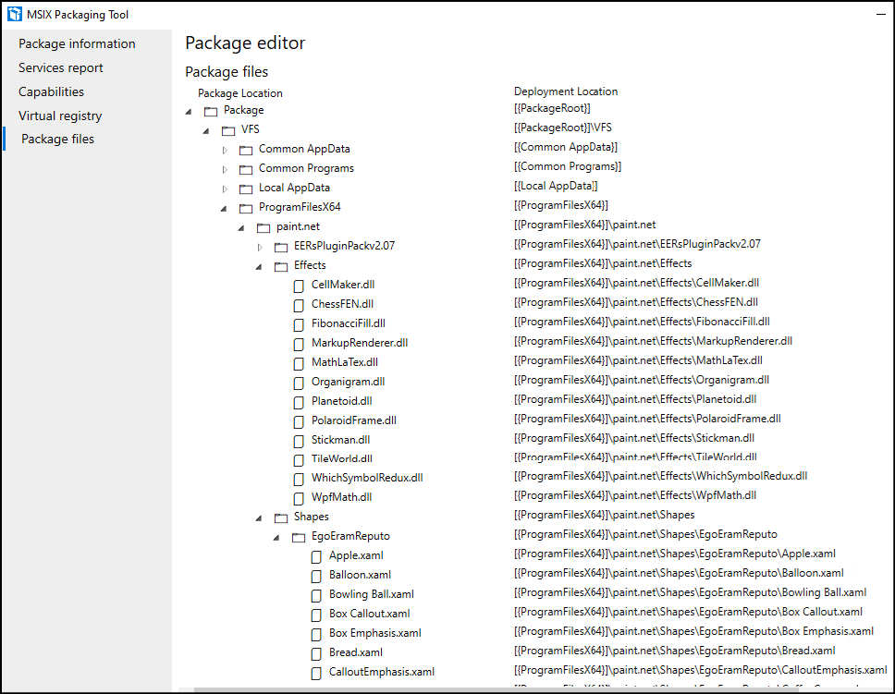This screenshot has width=895, height=694.
Task: Collapse the Shapes folder arrow
Action: click(259, 517)
